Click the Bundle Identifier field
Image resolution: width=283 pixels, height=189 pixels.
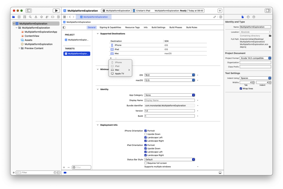[x=170, y=105]
